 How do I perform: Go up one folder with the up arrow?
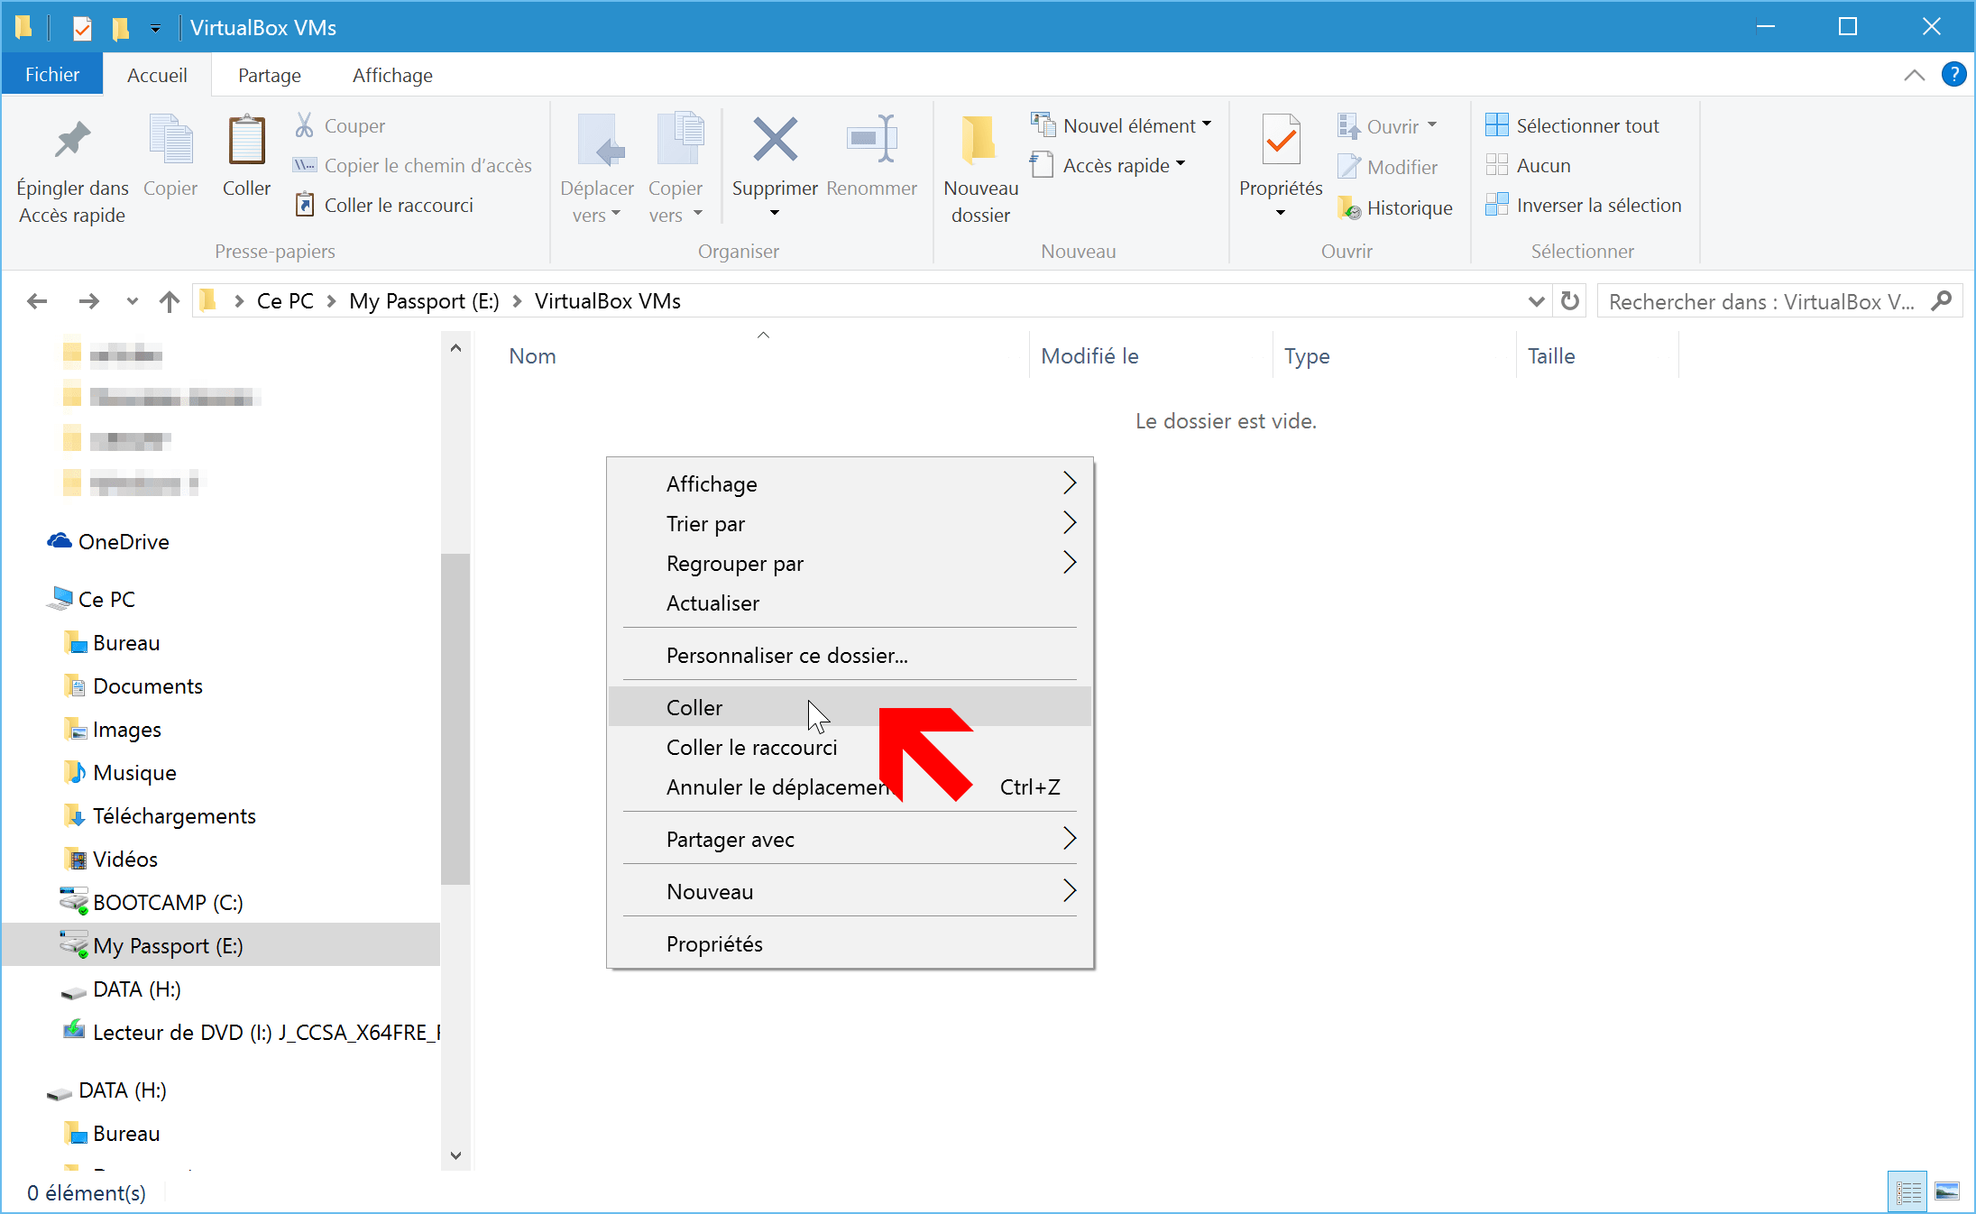tap(169, 301)
